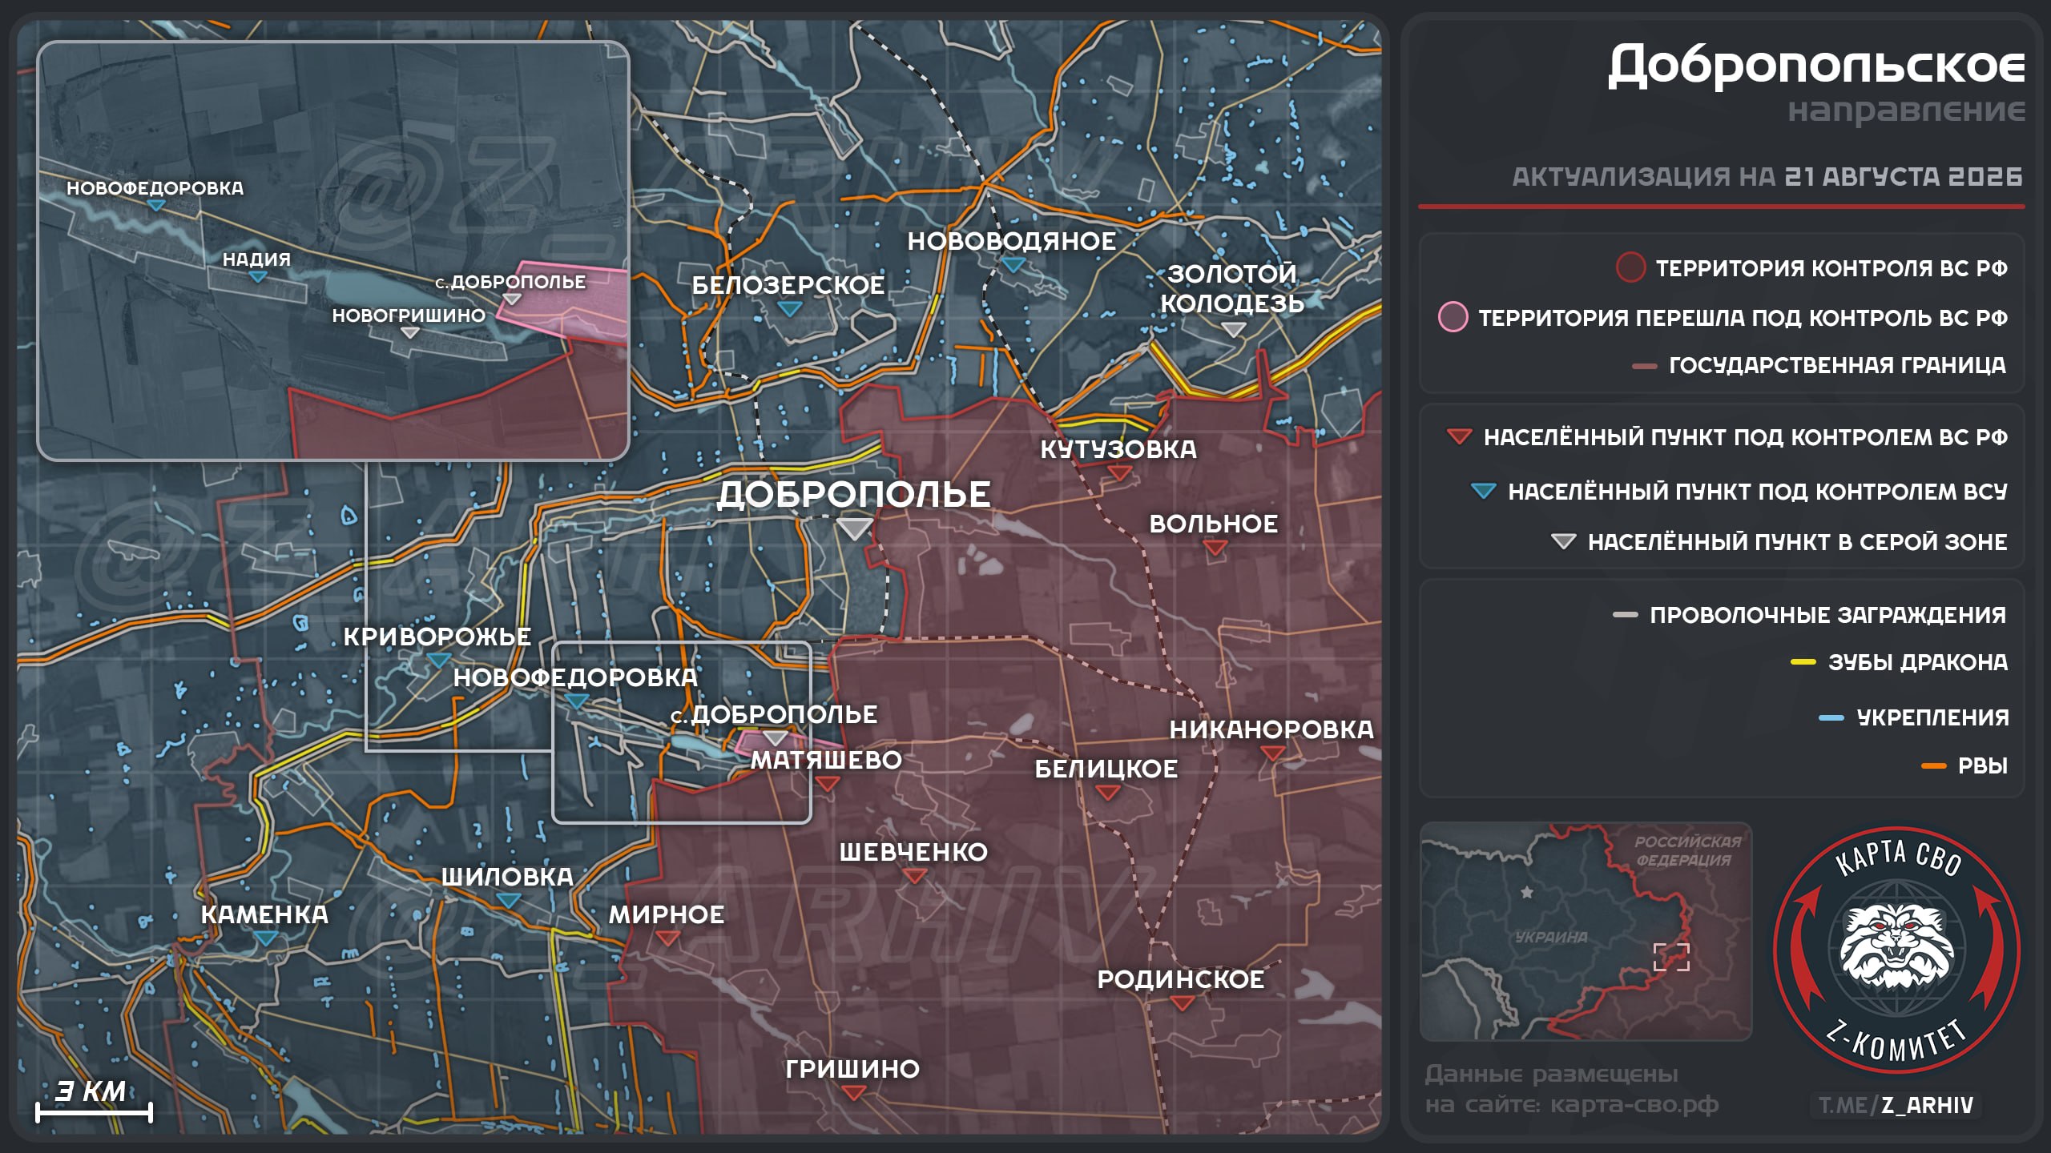This screenshot has height=1153, width=2051.
Task: Select the yellow dragon's teeth line swatch
Action: [x=1803, y=662]
